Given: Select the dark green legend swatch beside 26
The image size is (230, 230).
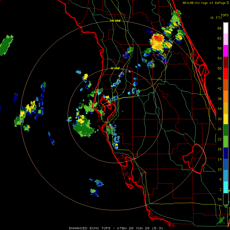Looking at the screenshot, I should pyautogui.click(x=226, y=130).
